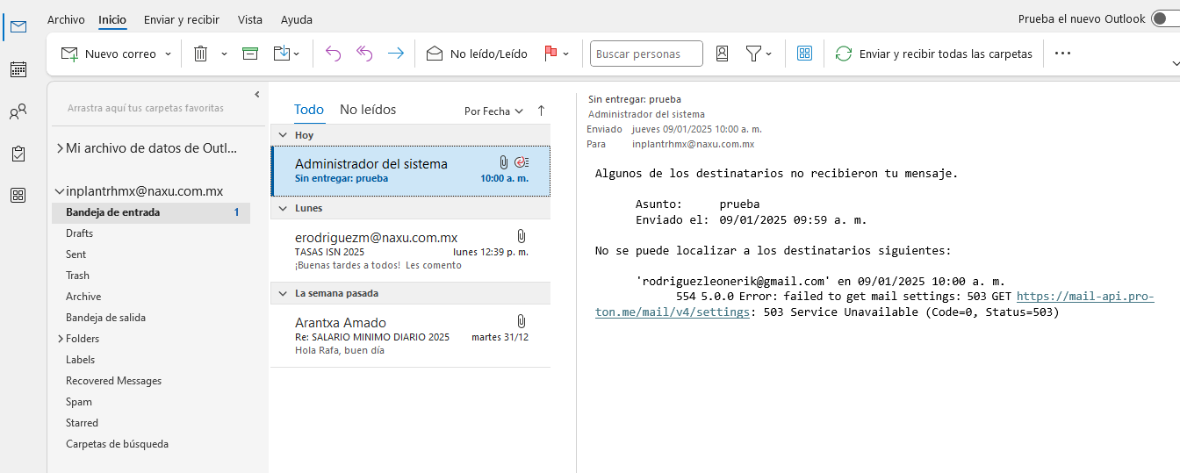Image resolution: width=1180 pixels, height=473 pixels.
Task: Open the Enviar y recibir tab
Action: pos(182,19)
